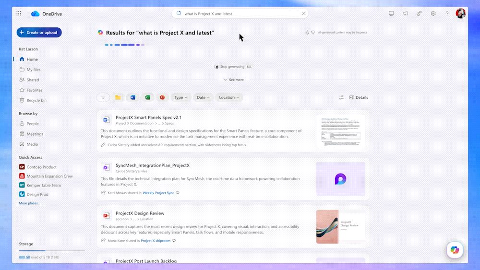
Task: Open the view options sliders icon
Action: click(341, 97)
